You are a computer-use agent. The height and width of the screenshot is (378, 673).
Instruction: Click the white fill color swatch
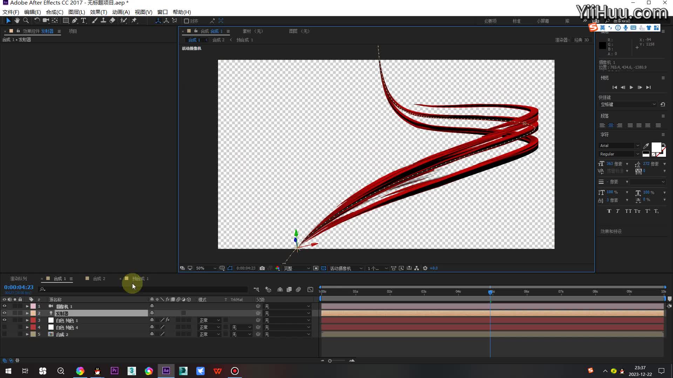[656, 147]
